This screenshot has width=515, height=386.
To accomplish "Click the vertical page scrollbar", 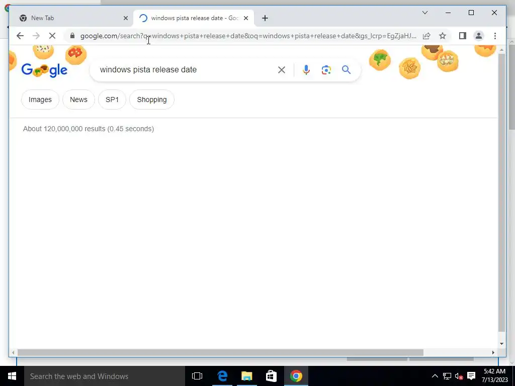I will 501,192.
